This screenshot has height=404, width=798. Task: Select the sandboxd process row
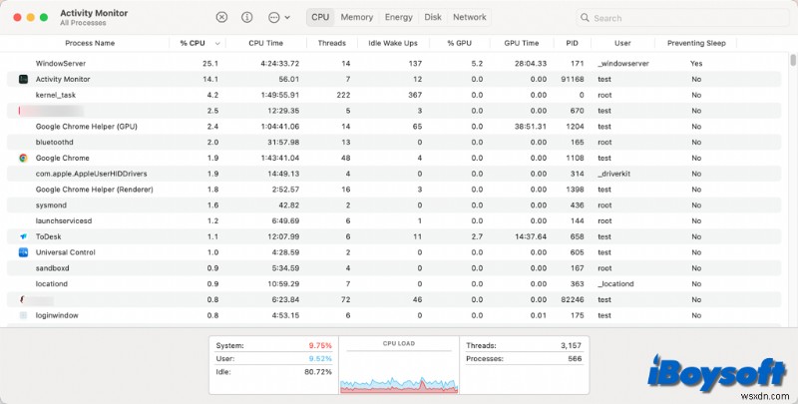pos(394,268)
